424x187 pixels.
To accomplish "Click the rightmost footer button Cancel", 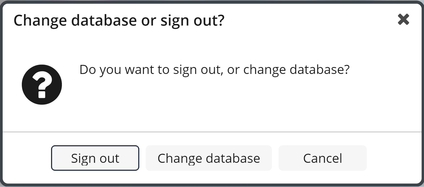I will click(x=323, y=158).
